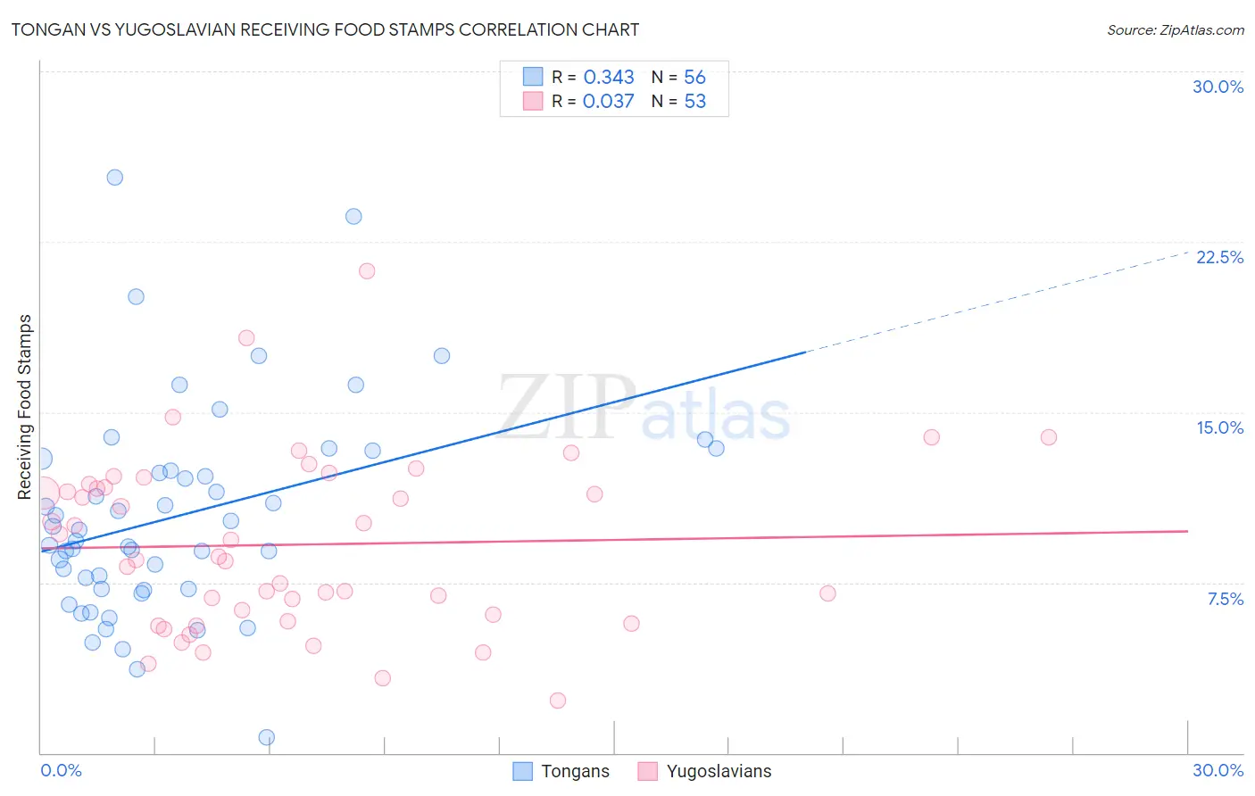Click the R = 0.037 correlation value

(x=593, y=101)
